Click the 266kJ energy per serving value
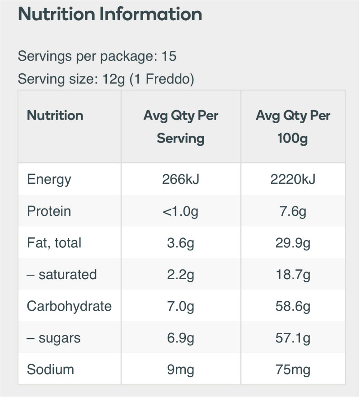 click(181, 179)
